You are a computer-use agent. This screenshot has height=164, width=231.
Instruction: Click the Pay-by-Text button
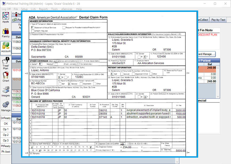tap(218, 20)
